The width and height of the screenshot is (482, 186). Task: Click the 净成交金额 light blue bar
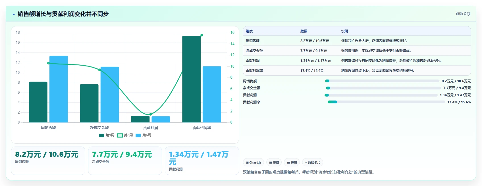point(110,95)
